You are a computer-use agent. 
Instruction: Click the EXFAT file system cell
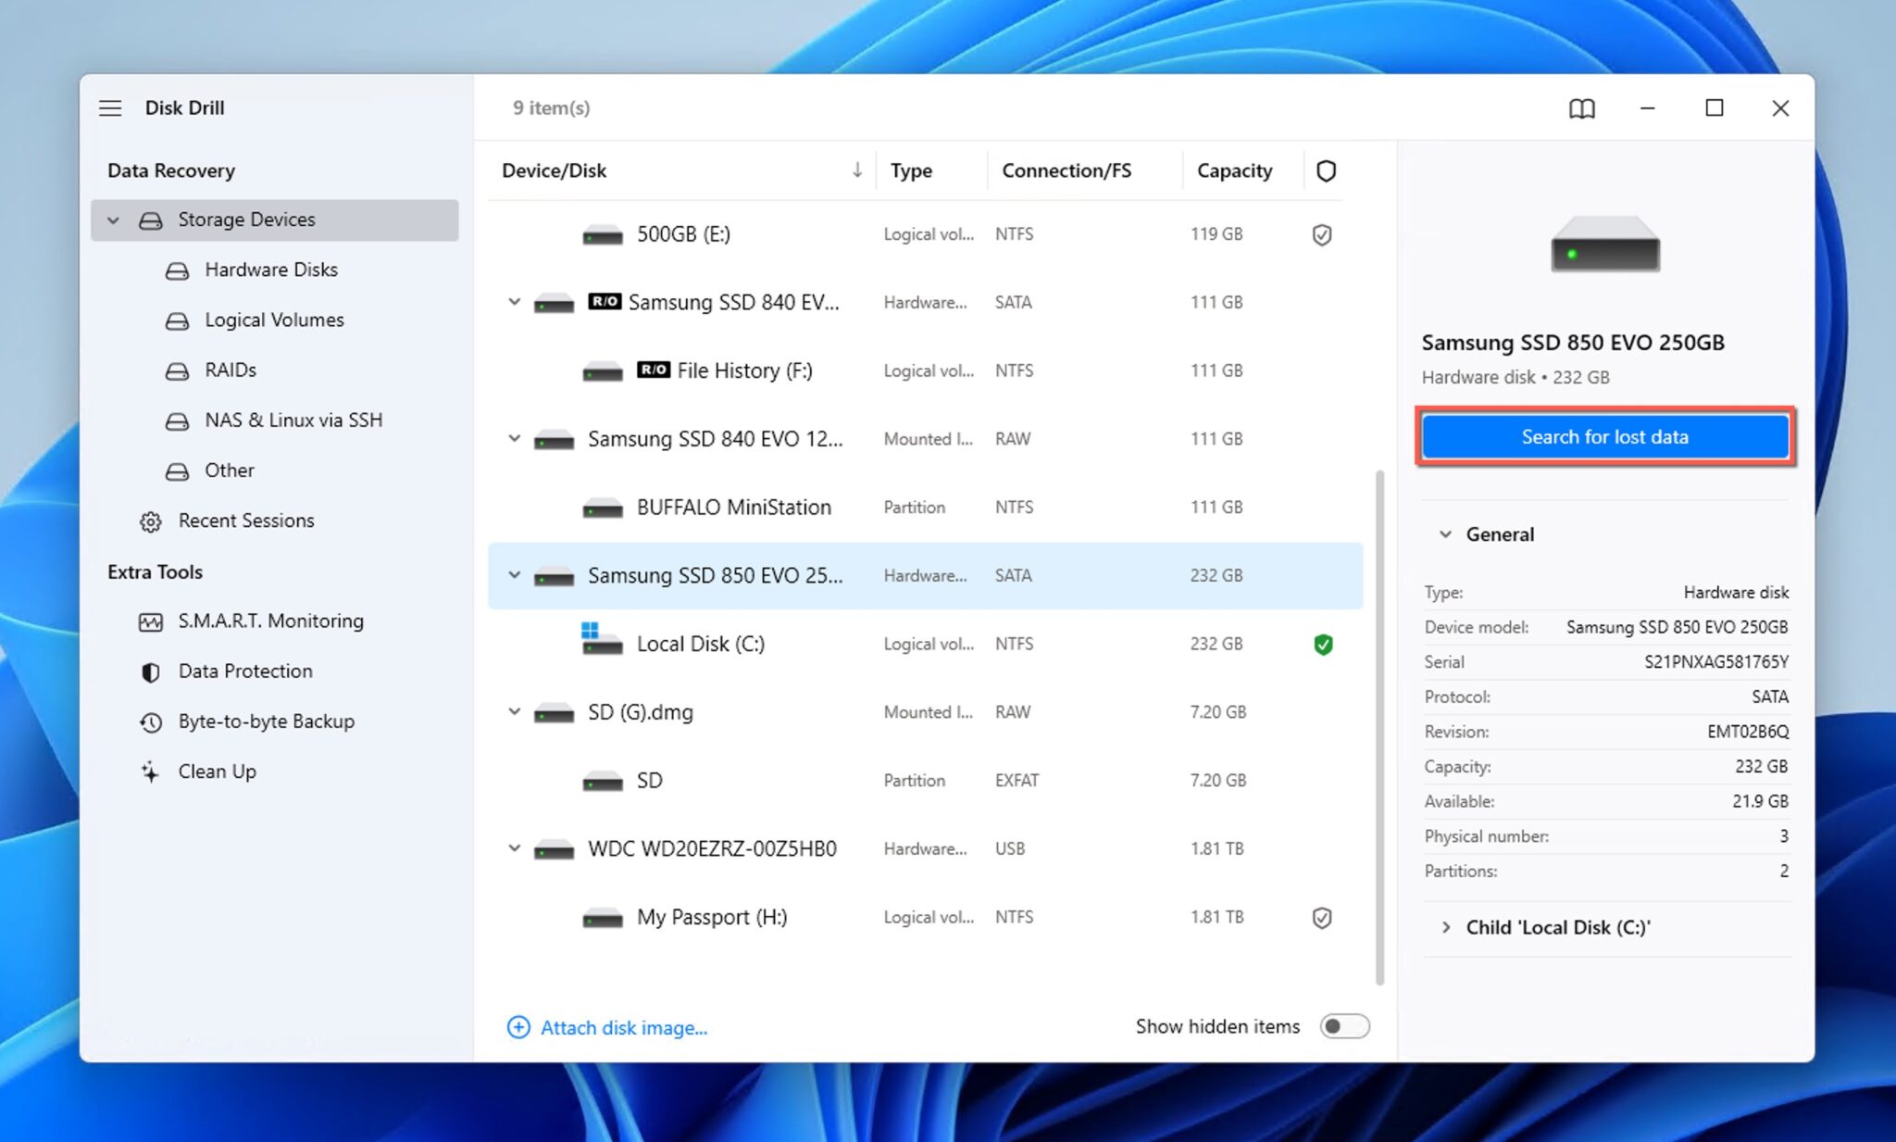(1017, 780)
